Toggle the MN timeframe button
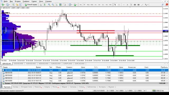This screenshot has width=169, height=95. click(x=110, y=5)
